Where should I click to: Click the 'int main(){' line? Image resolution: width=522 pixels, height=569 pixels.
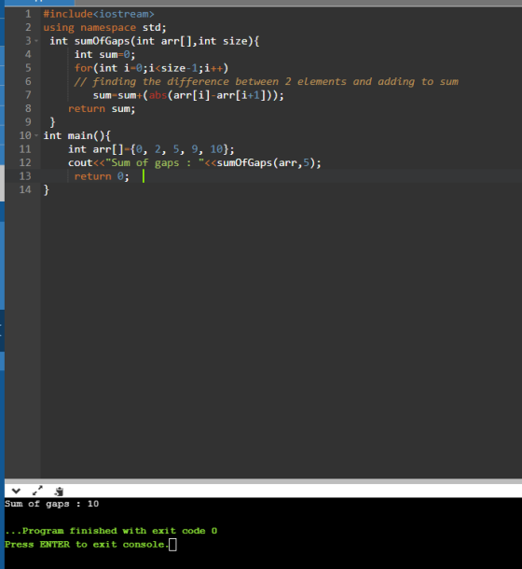pos(77,135)
